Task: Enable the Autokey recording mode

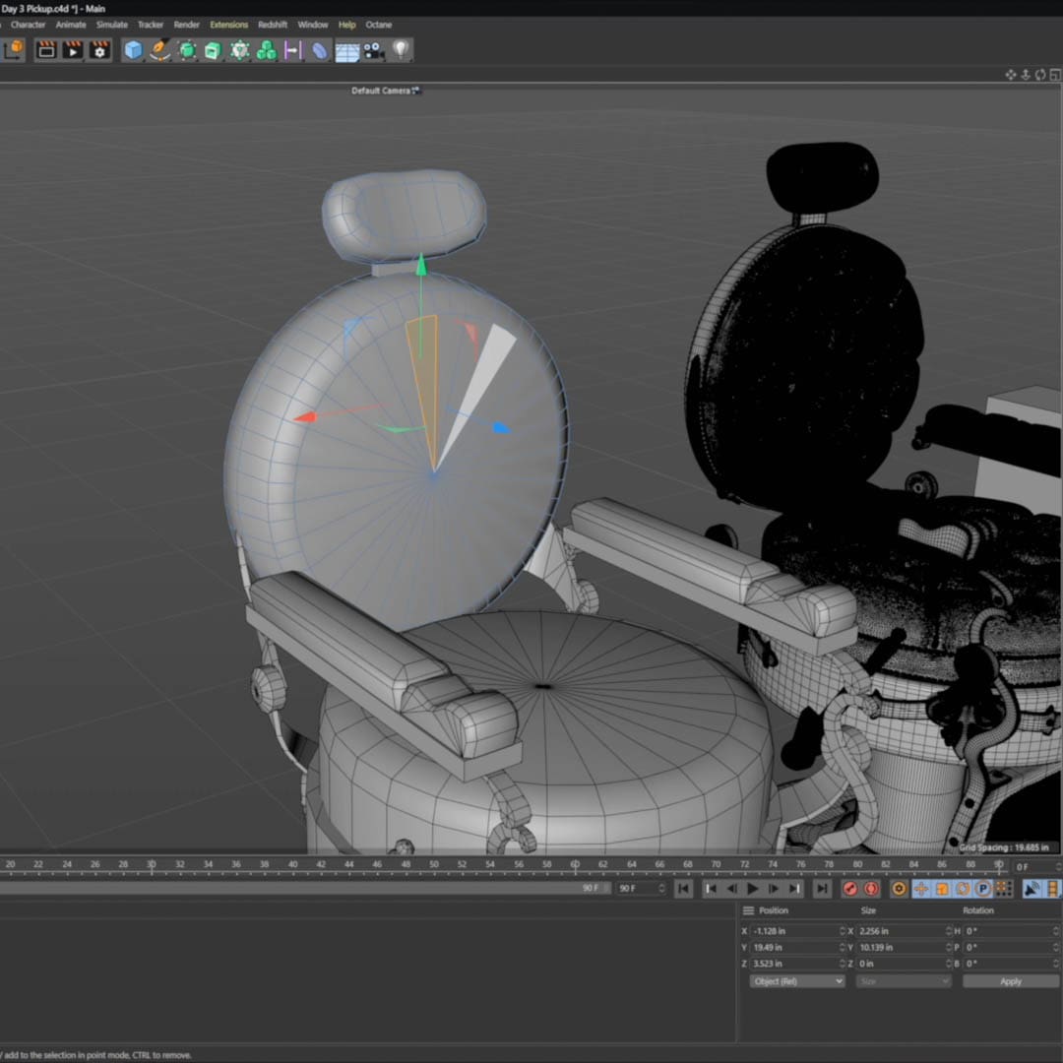Action: tap(869, 888)
